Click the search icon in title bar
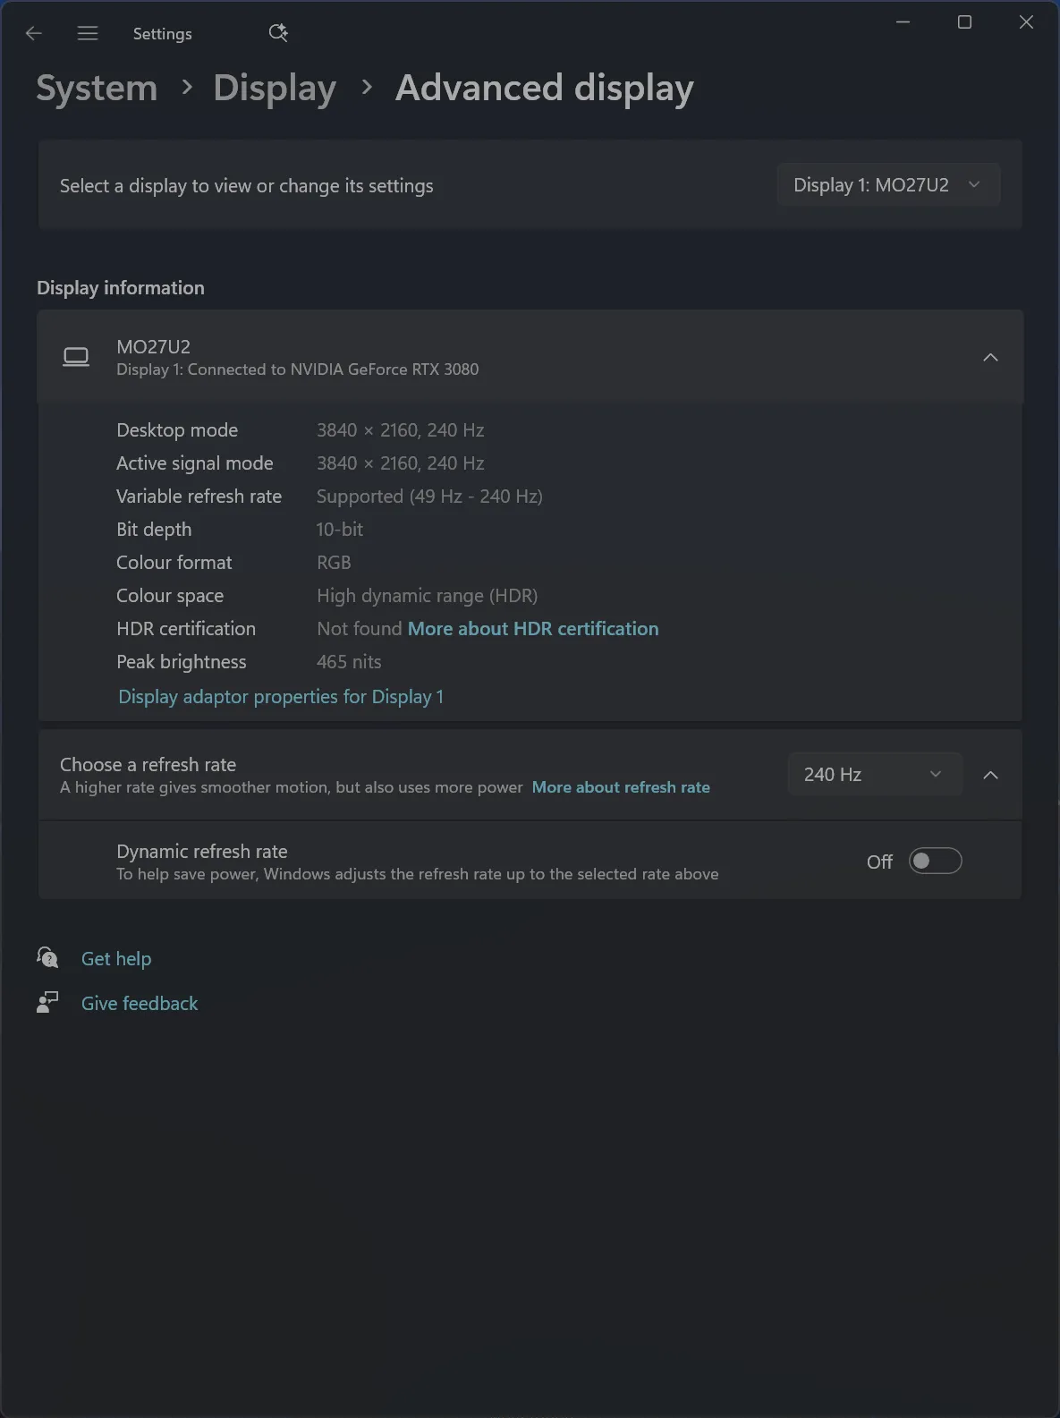The width and height of the screenshot is (1060, 1418). [x=278, y=33]
